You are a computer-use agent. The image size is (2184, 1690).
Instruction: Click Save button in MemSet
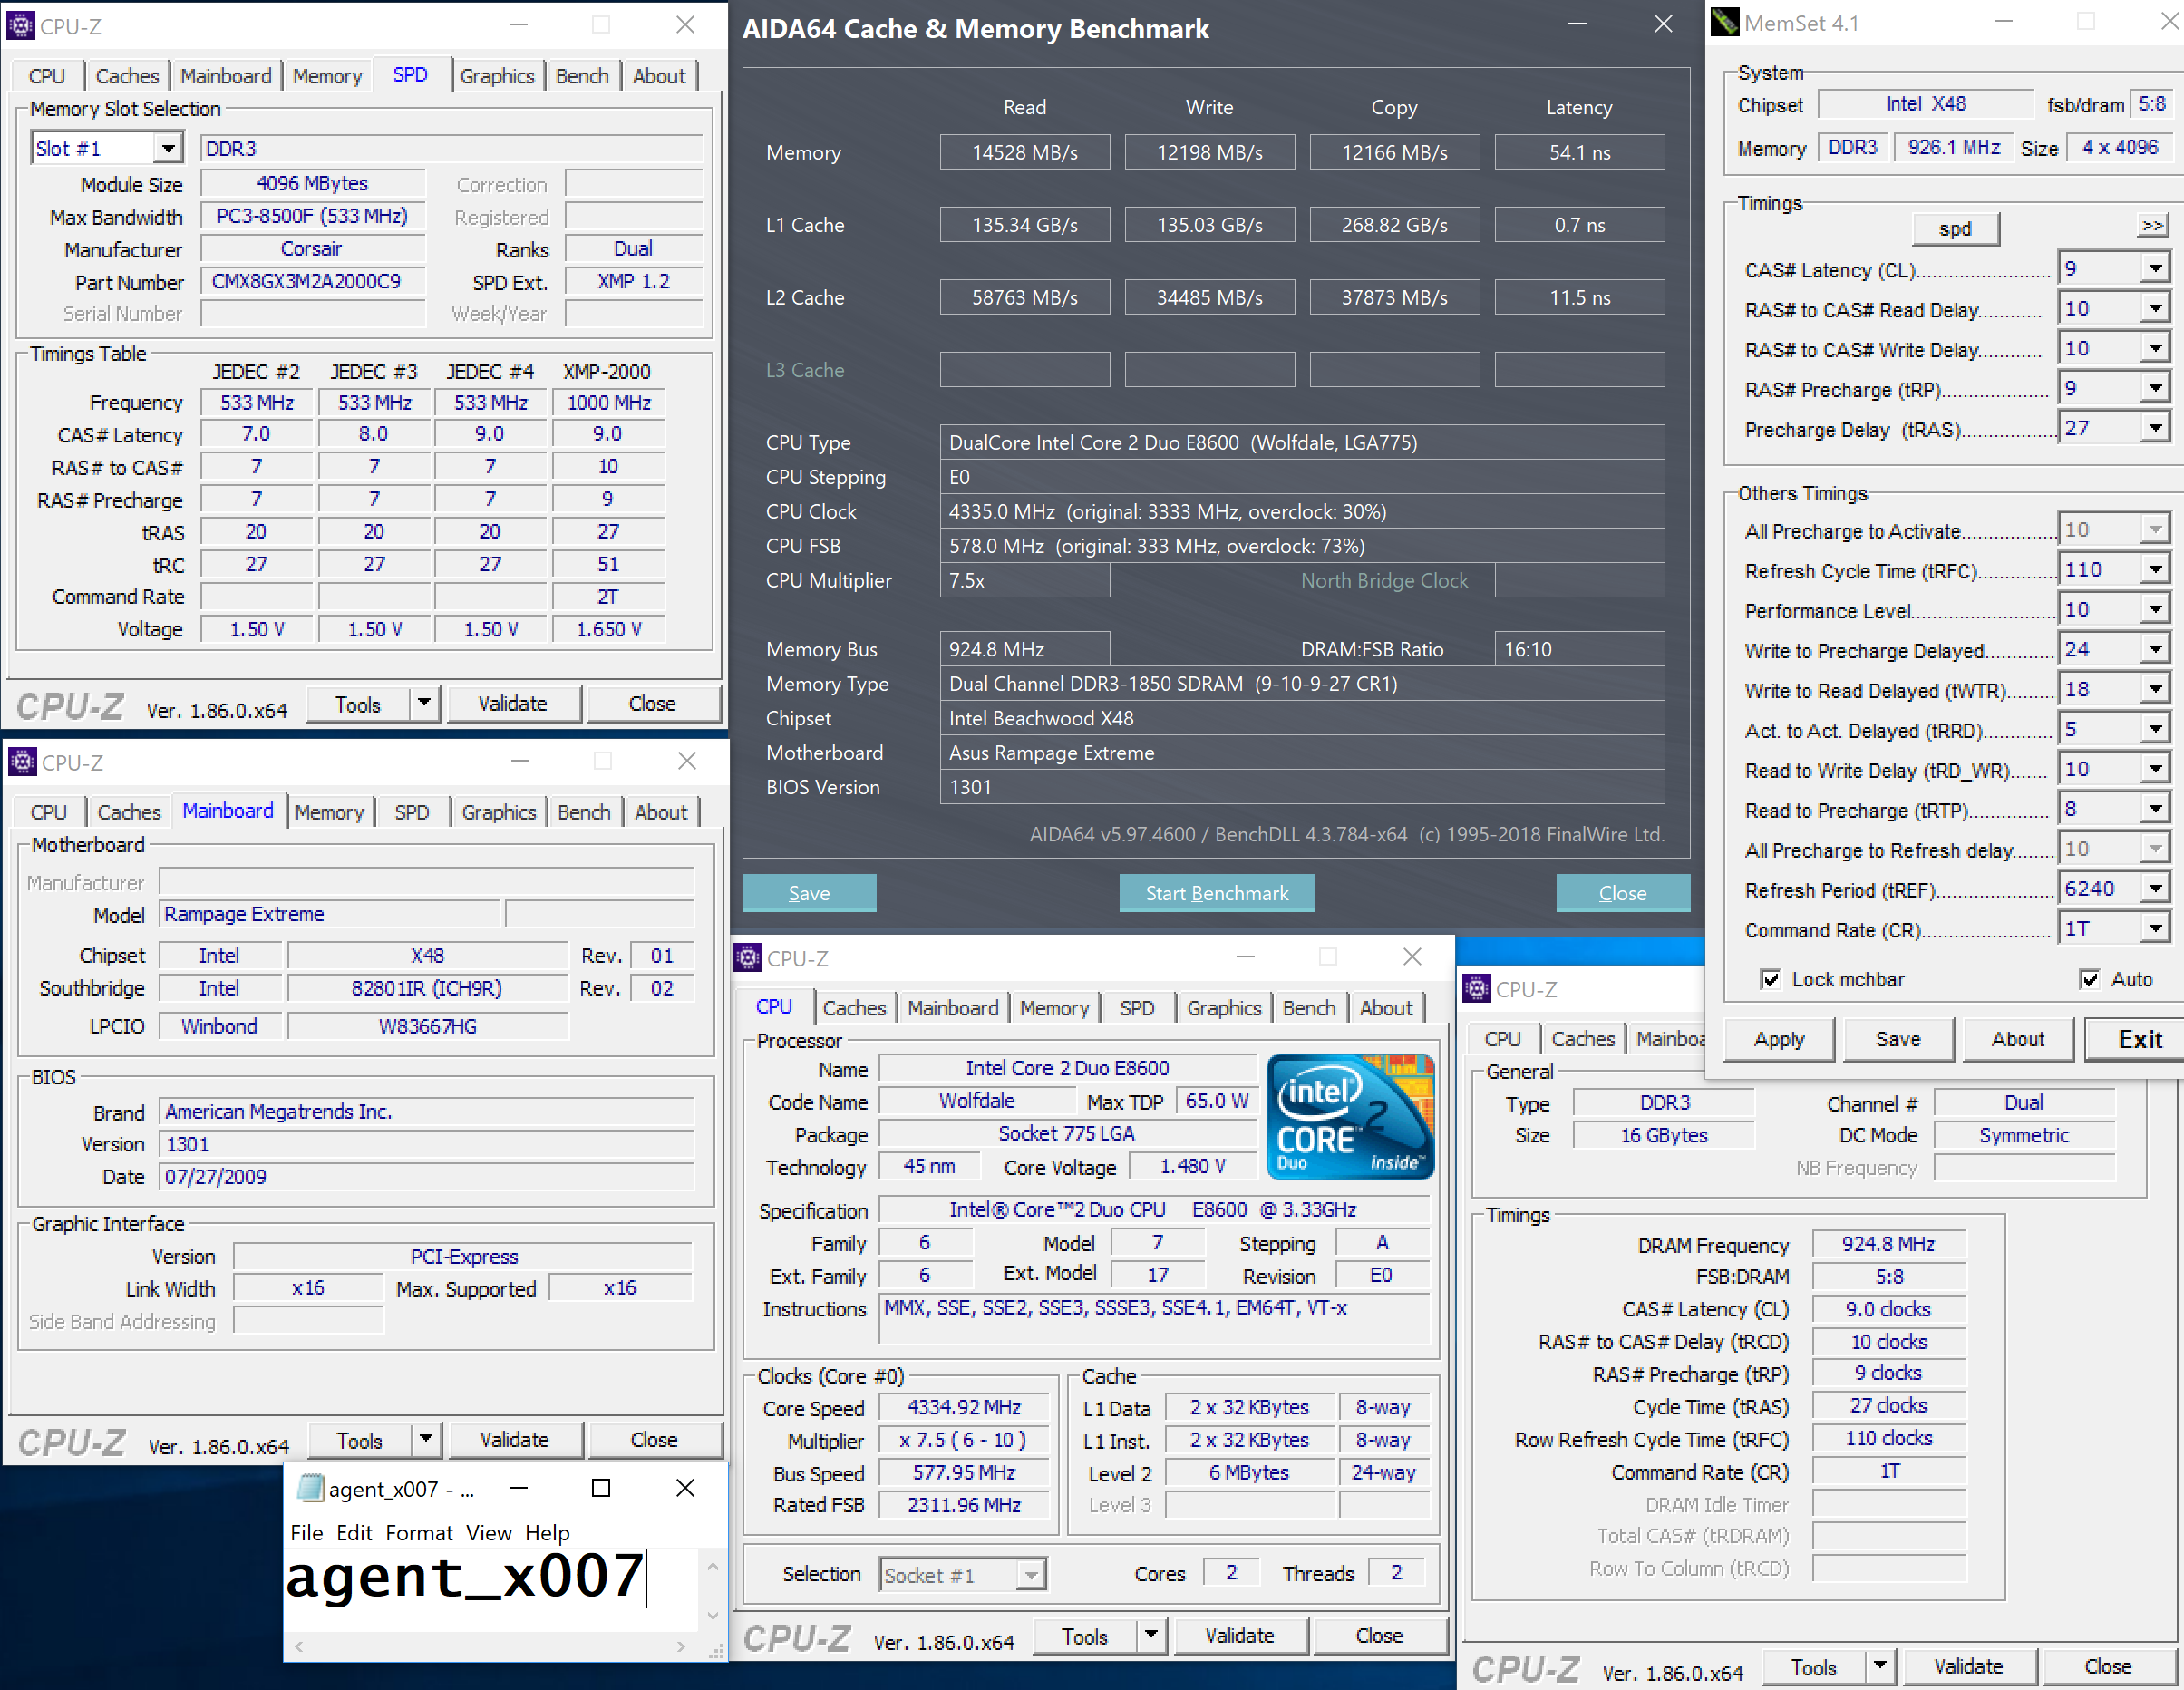[1898, 1039]
